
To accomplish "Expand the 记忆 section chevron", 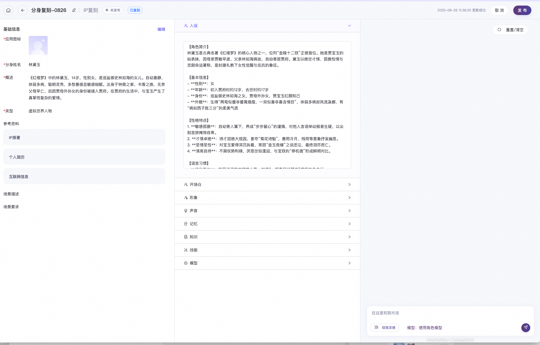I will [x=350, y=224].
